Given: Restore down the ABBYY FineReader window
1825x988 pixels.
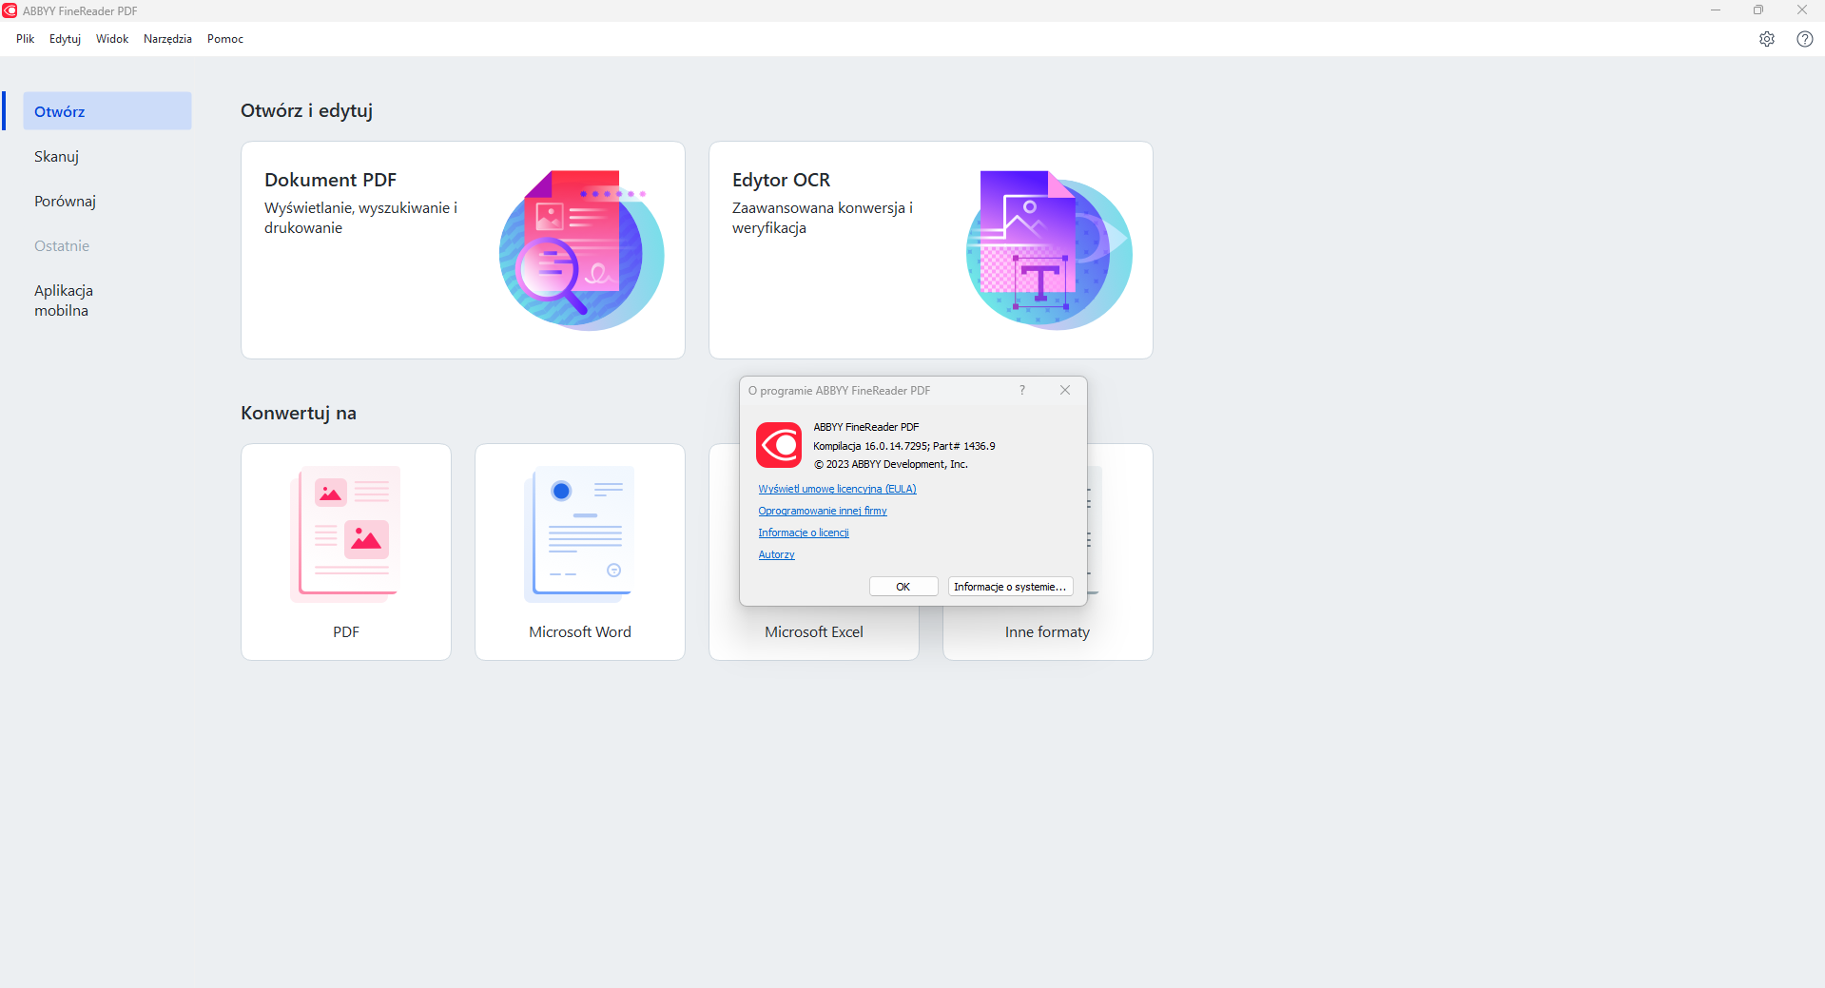Looking at the screenshot, I should click(x=1758, y=10).
